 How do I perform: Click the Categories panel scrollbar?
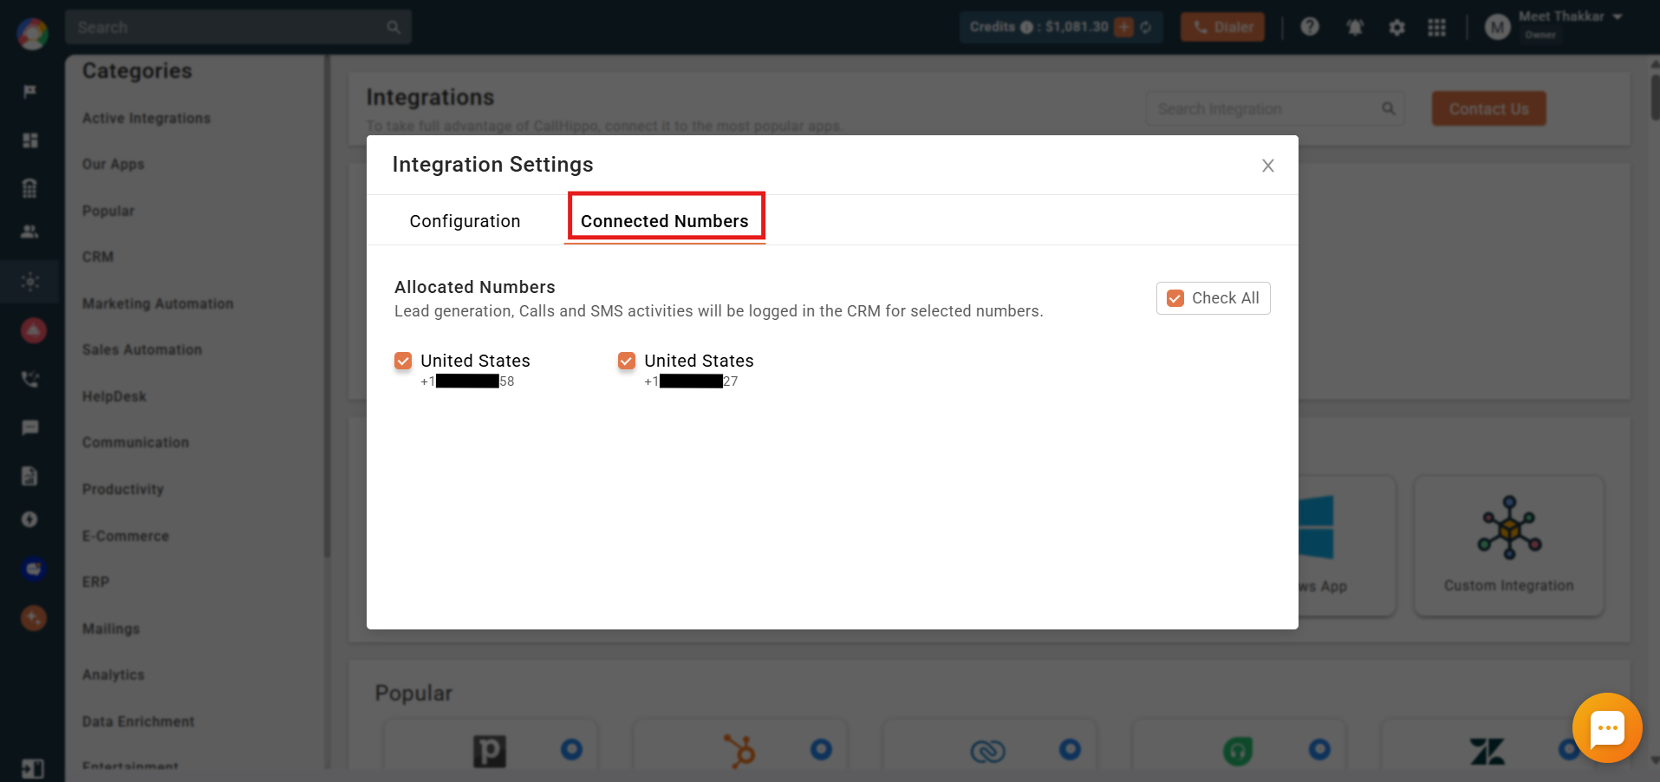coord(327,305)
